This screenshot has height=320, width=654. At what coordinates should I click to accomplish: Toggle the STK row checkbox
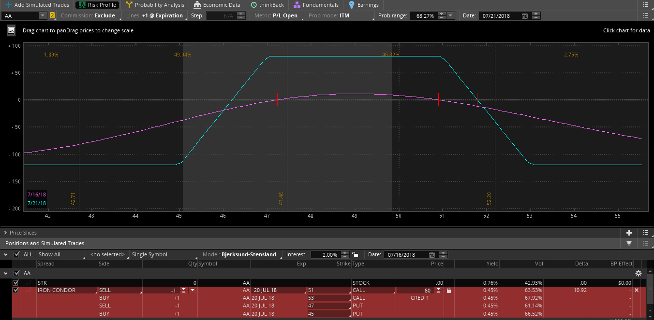coord(16,283)
